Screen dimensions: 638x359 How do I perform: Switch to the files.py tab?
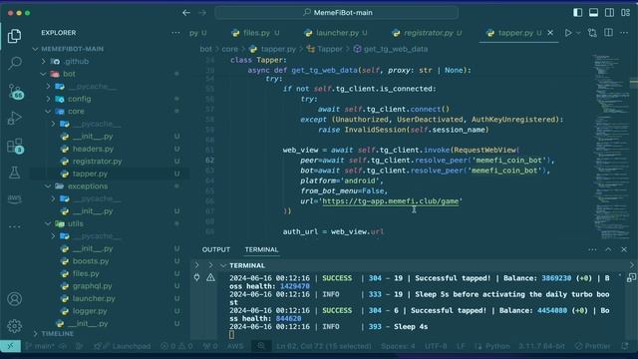point(255,33)
